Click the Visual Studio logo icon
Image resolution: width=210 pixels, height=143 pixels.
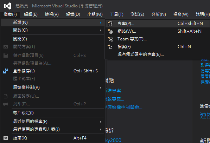coord(8,6)
